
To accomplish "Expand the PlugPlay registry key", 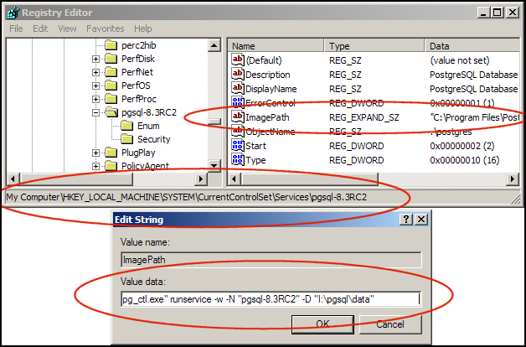I will pos(96,153).
